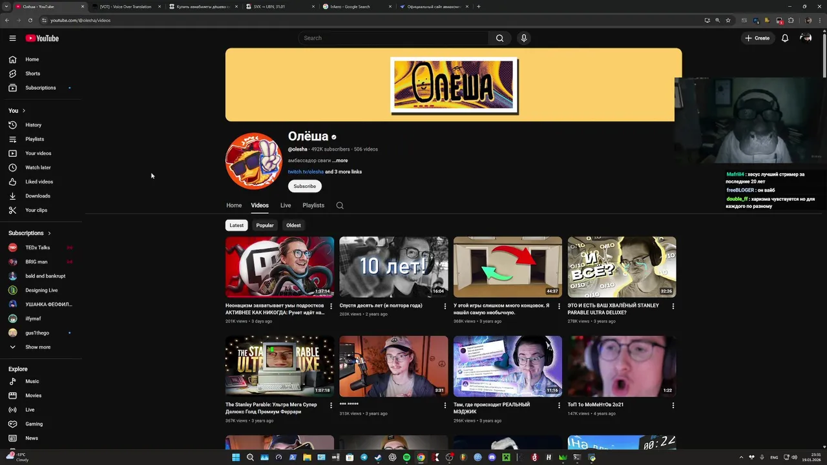827x465 pixels.
Task: Click the Create button
Action: 757,38
